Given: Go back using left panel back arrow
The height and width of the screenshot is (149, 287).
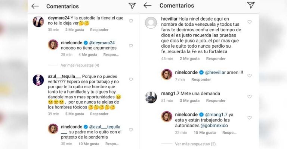Looking at the screenshot, I should tap(35, 6).
